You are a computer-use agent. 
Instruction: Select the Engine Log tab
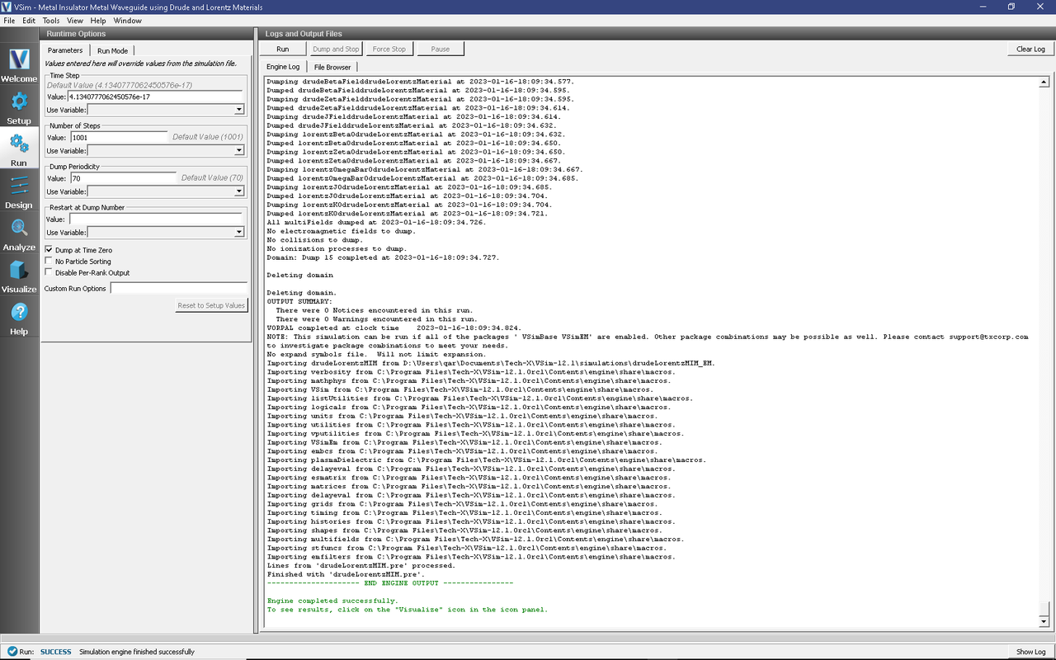coord(283,67)
